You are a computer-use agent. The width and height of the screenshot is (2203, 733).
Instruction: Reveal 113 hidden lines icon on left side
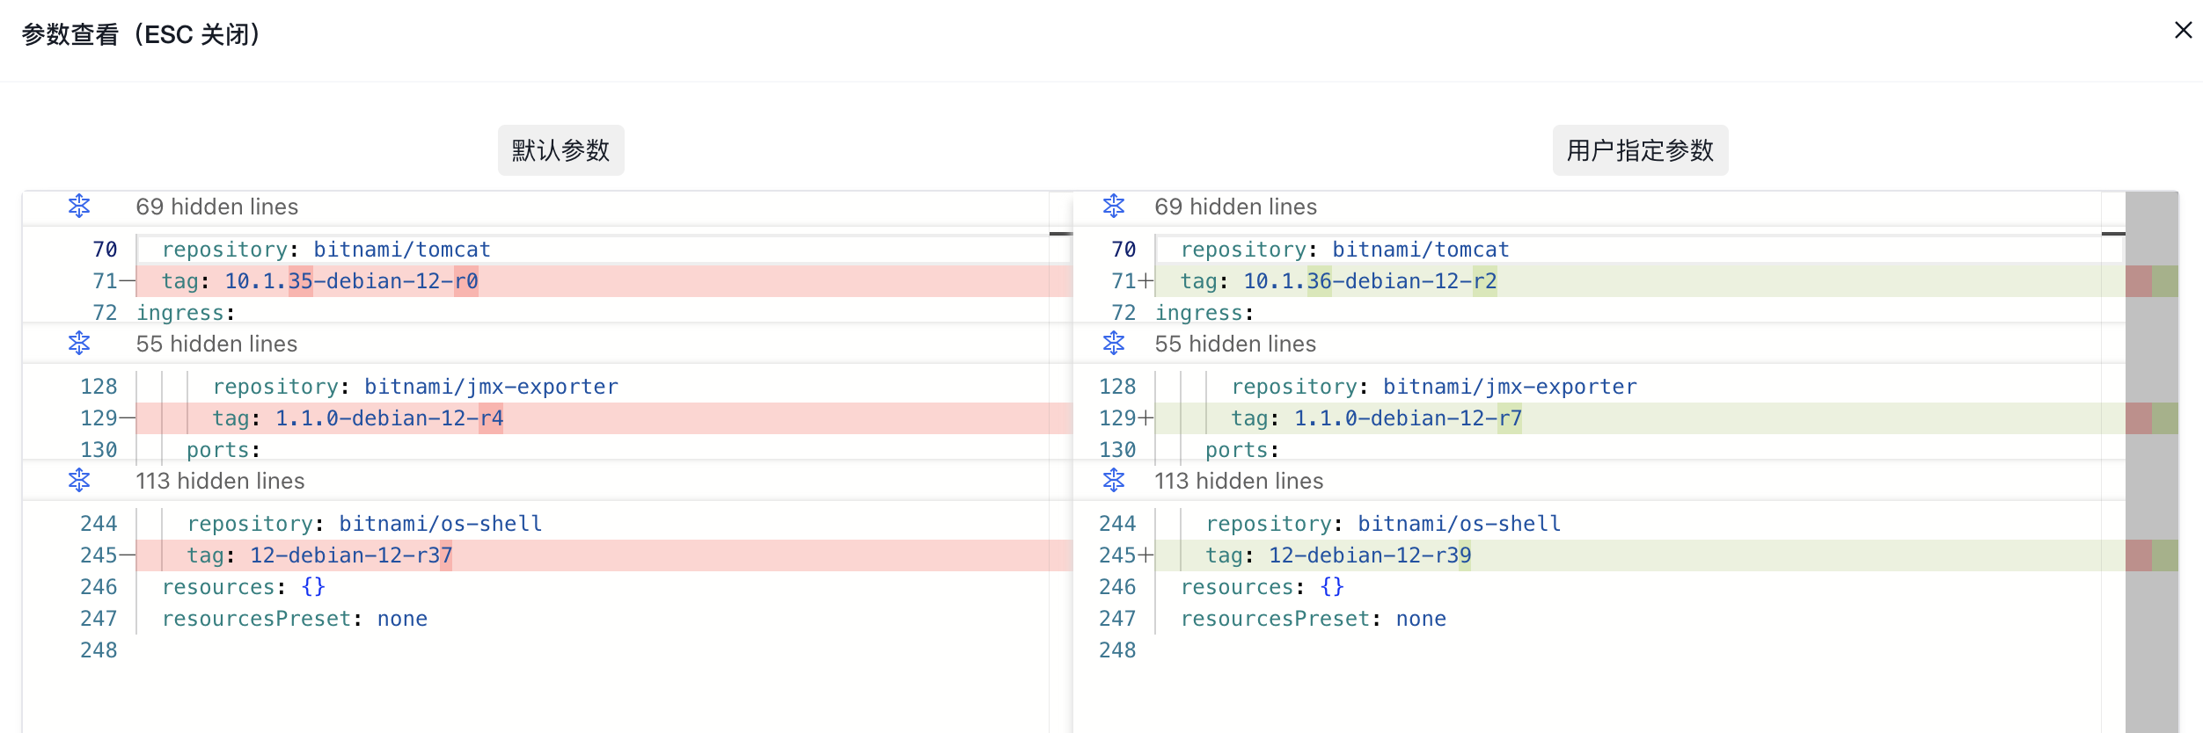click(x=79, y=481)
